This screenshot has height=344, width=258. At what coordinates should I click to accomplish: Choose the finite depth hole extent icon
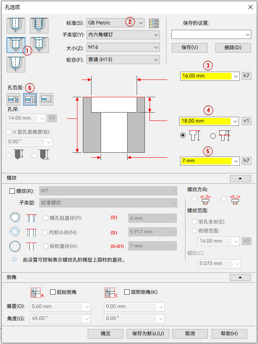(x=46, y=99)
